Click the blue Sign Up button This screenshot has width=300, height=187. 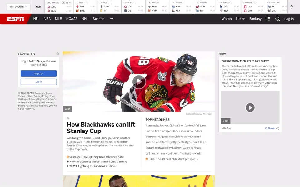(x=39, y=74)
